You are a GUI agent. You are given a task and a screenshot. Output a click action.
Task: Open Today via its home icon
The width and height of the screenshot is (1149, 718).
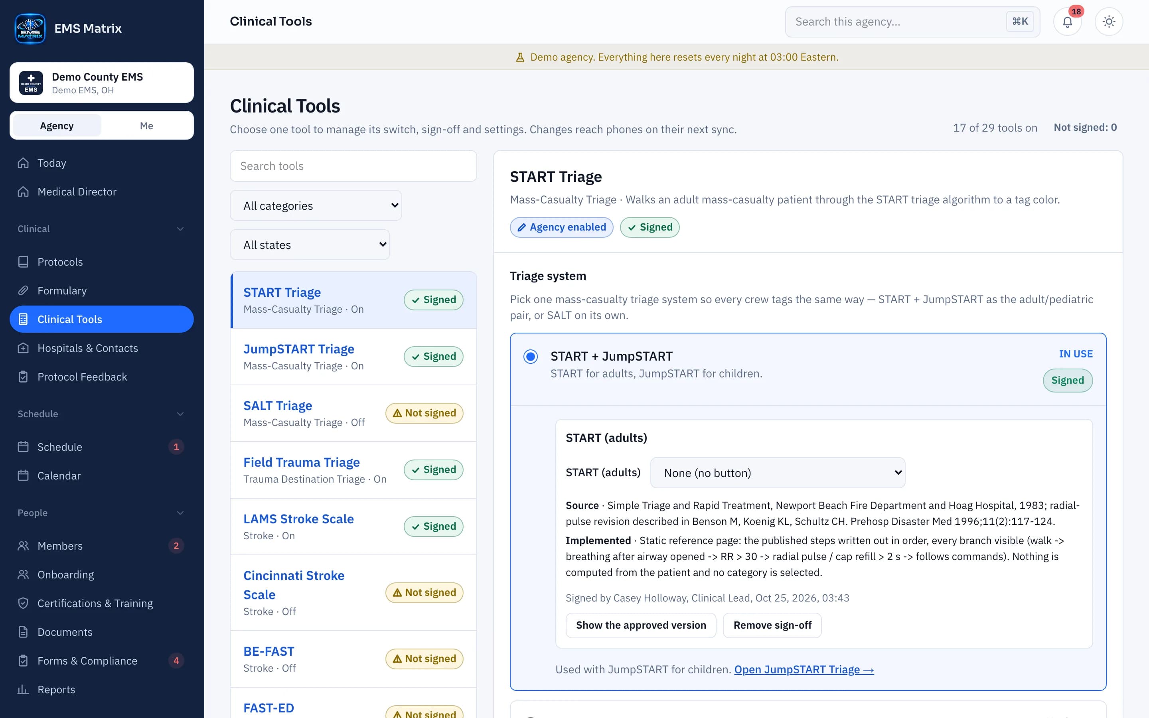[23, 163]
